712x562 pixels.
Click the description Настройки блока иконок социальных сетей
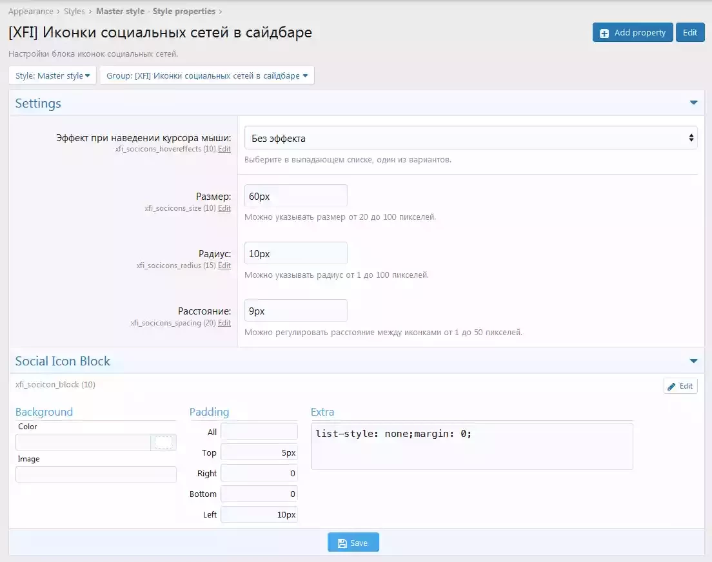coord(93,53)
